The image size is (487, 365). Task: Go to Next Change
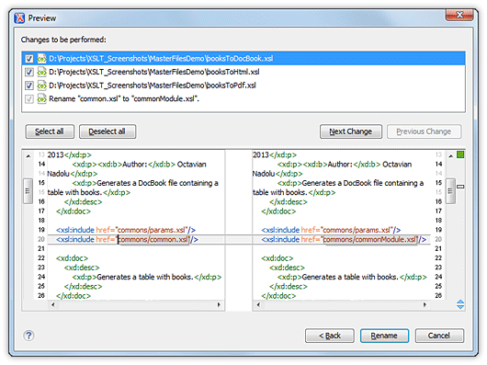pos(351,131)
